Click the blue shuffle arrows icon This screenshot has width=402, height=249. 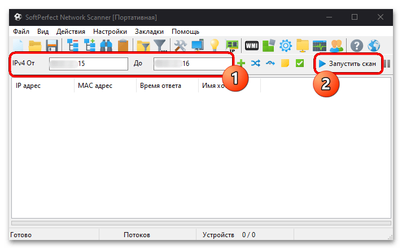point(255,63)
